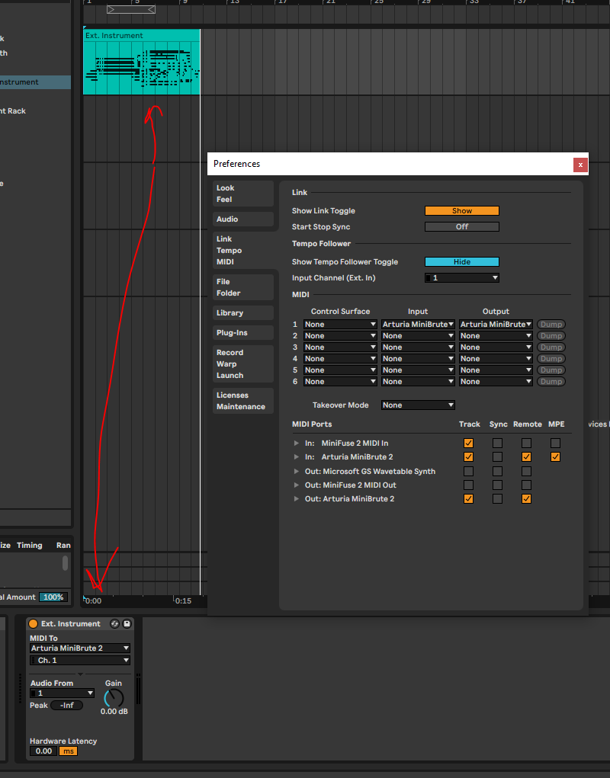
Task: Enable Track for In: MiniFuse 2 MIDI In
Action: [x=468, y=443]
